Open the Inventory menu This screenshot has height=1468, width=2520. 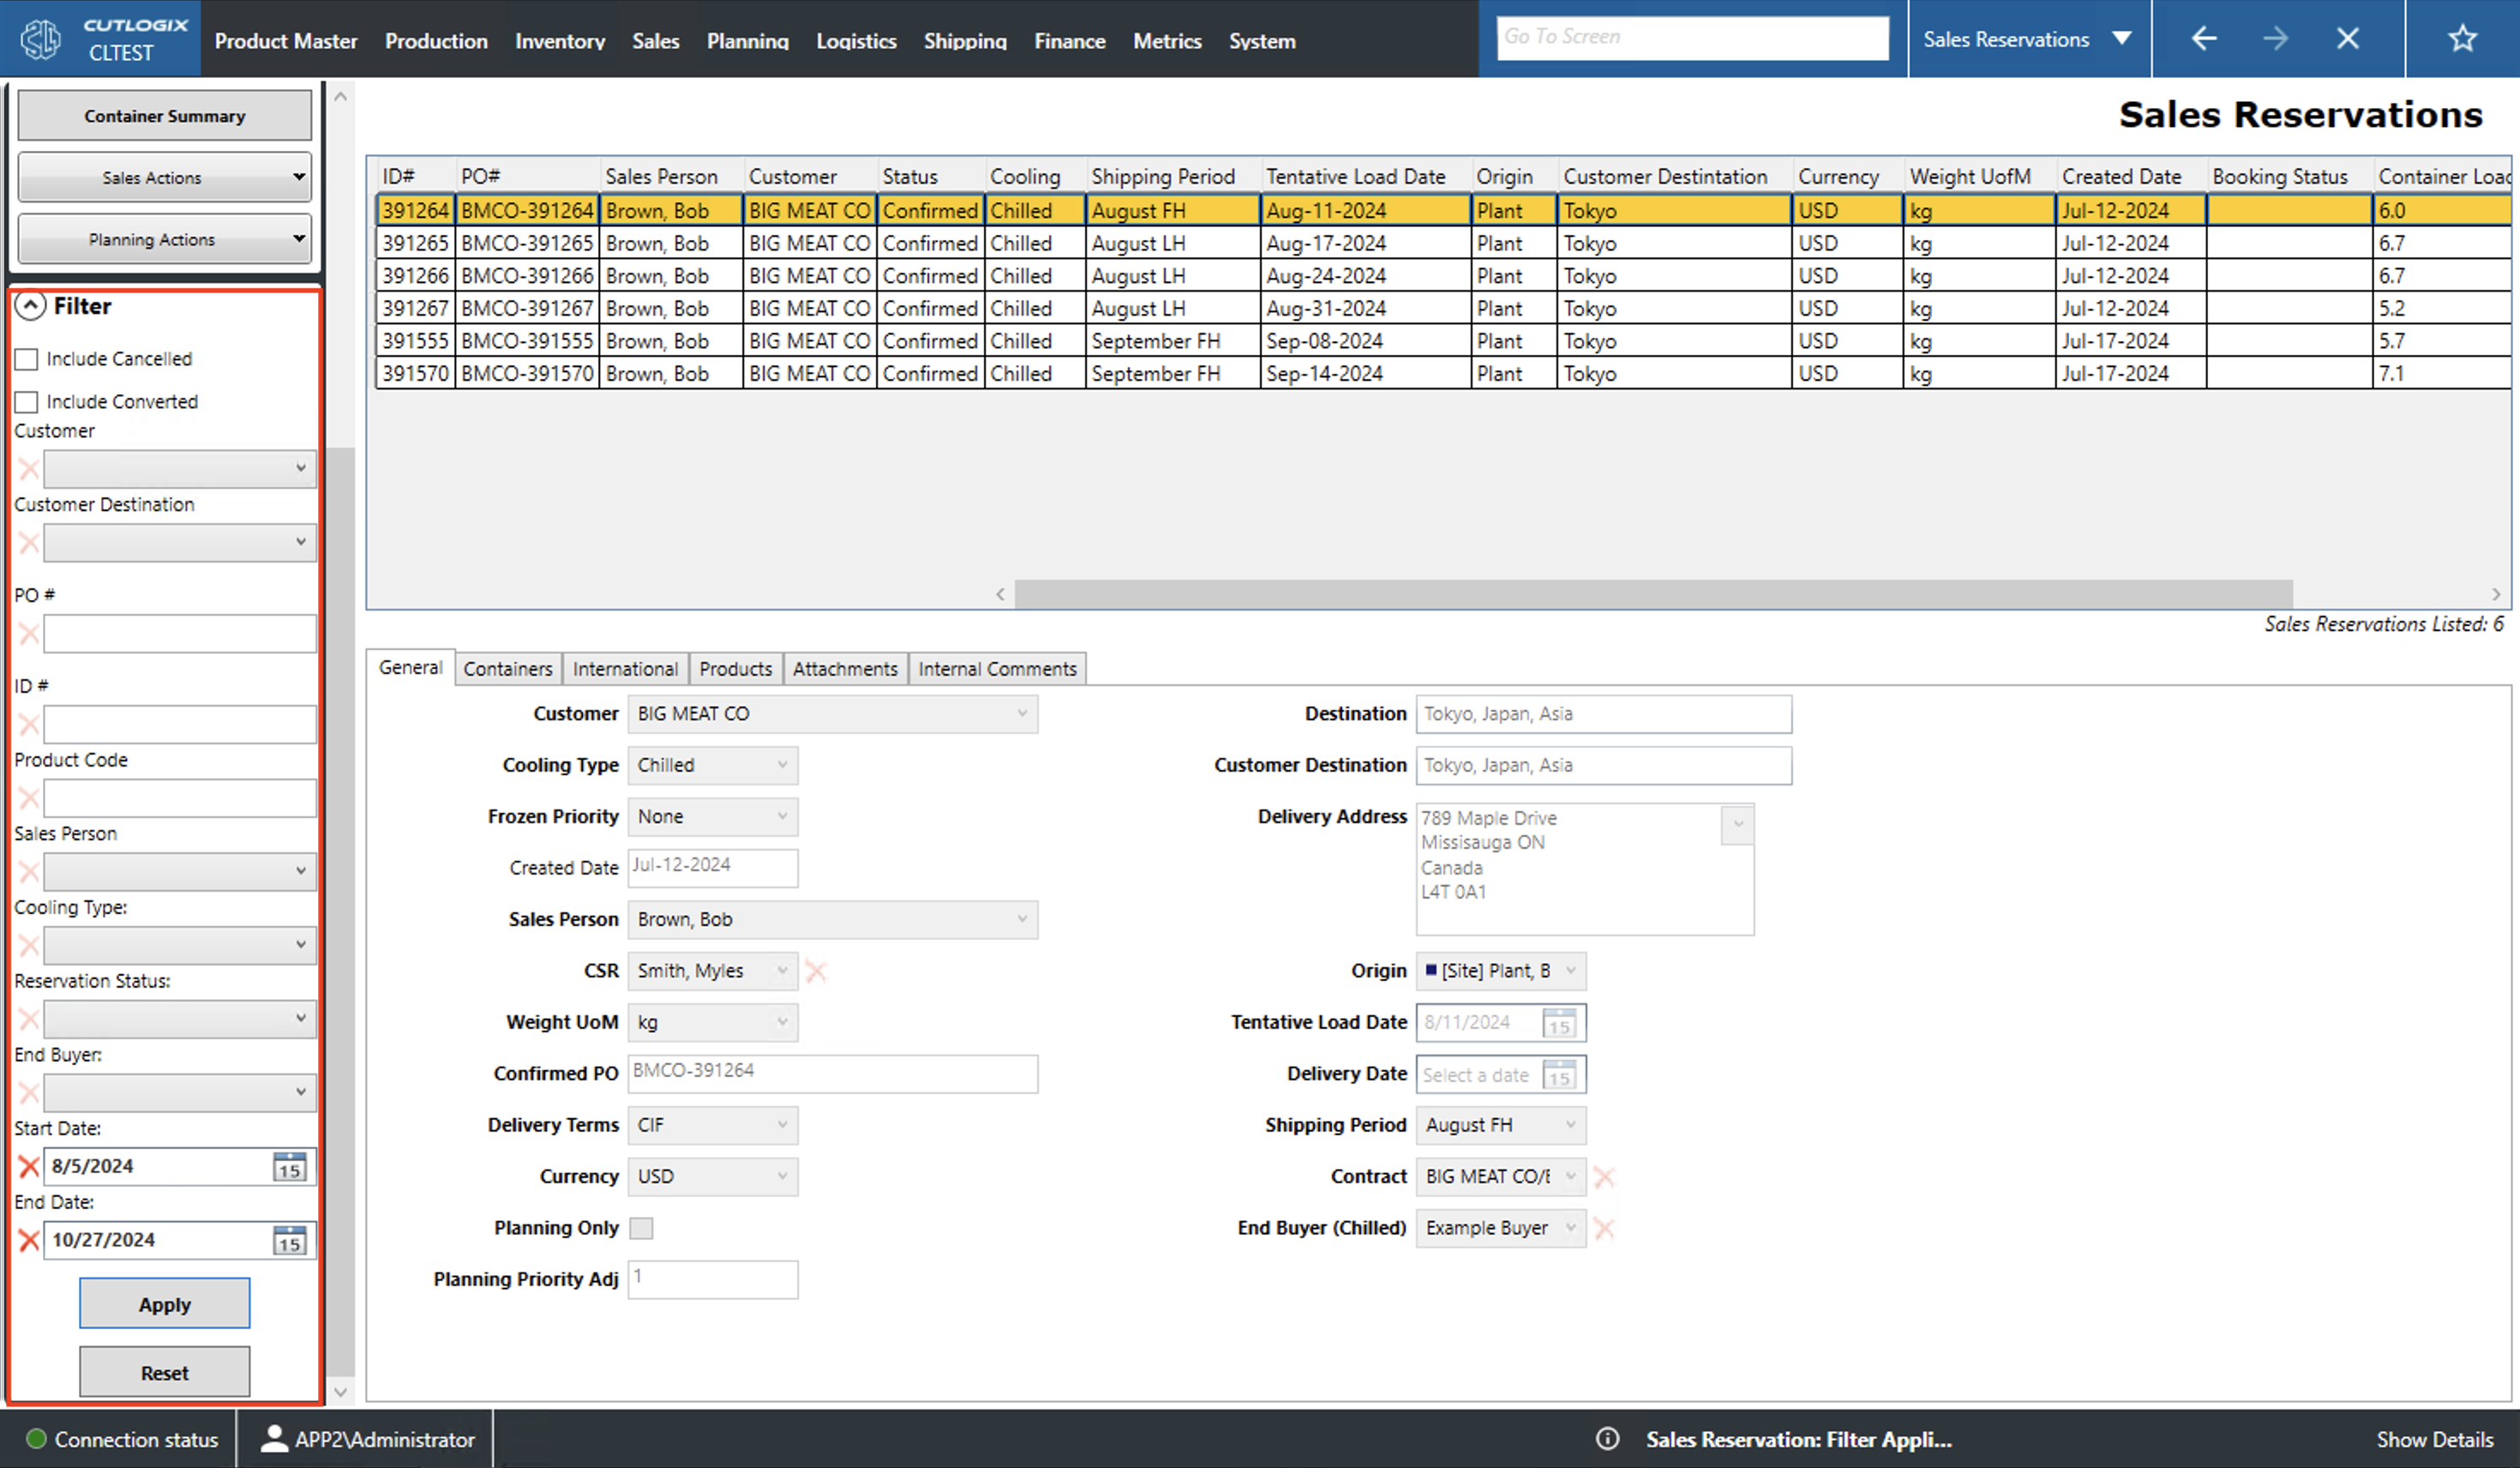coord(559,41)
